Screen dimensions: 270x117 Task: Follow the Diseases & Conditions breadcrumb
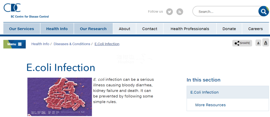72,44
